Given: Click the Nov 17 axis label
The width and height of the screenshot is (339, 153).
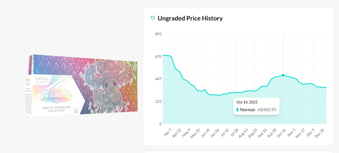Looking at the screenshot, I should pos(301,133).
